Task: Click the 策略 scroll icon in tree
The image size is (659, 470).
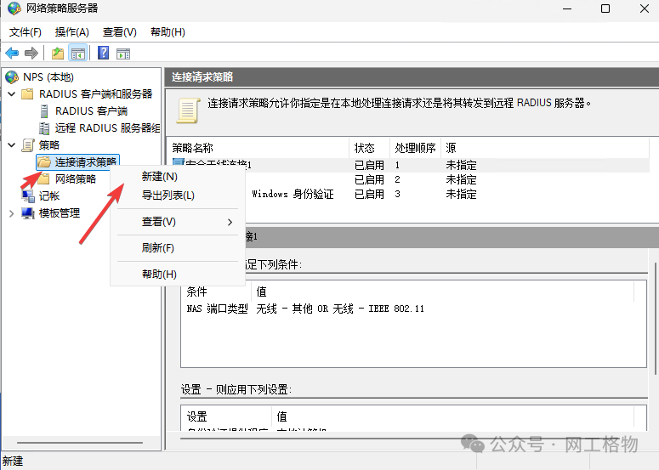Action: pyautogui.click(x=28, y=145)
